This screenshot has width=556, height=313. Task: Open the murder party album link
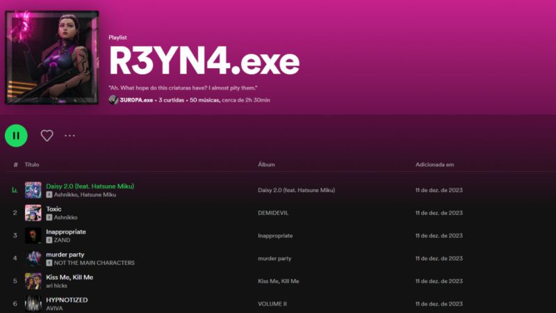pyautogui.click(x=275, y=258)
